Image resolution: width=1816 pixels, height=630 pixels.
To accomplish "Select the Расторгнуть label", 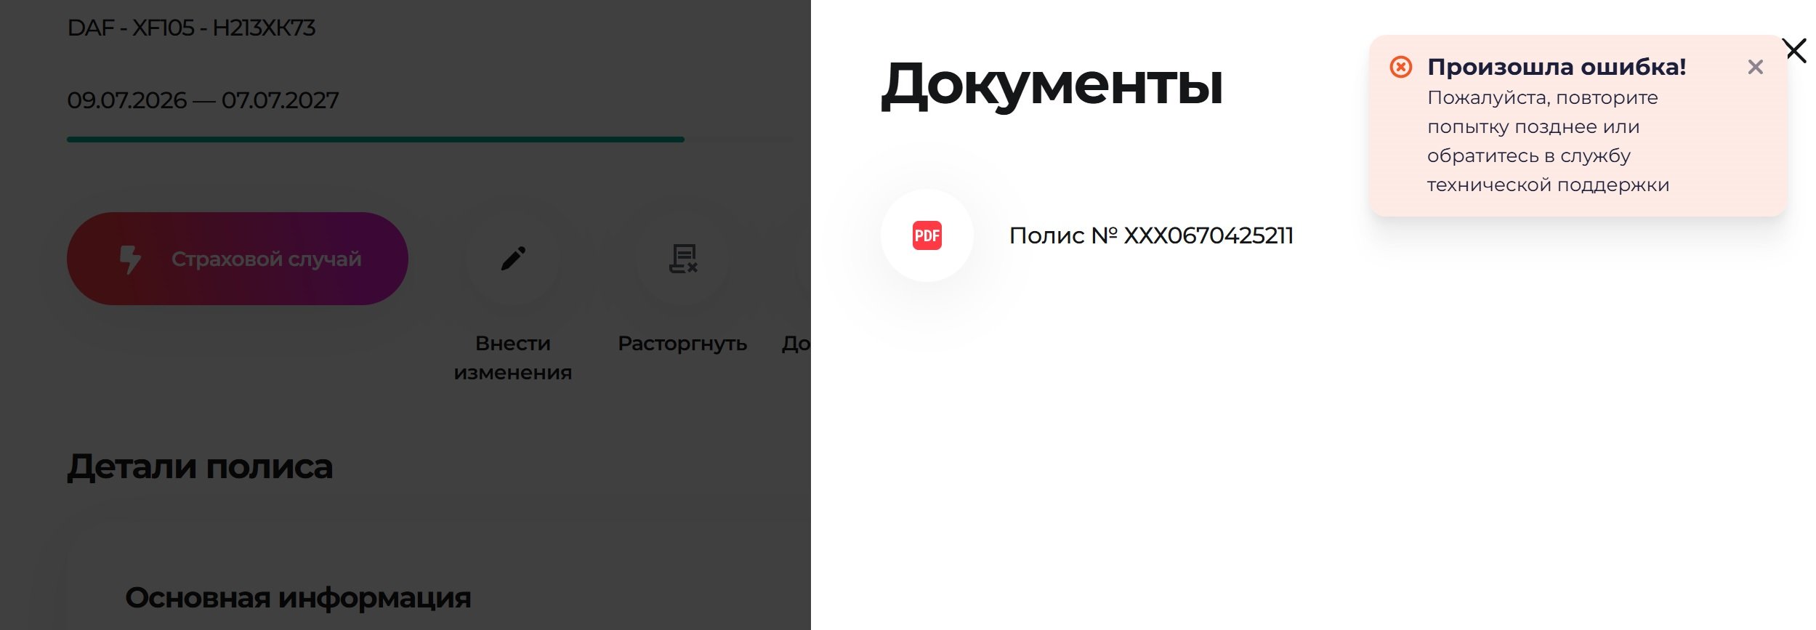I will tap(682, 343).
